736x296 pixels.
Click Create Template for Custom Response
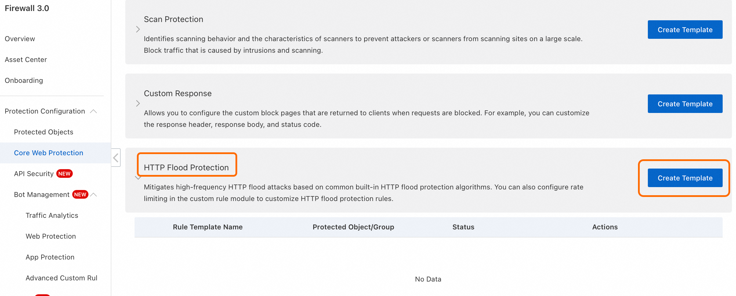tap(685, 104)
